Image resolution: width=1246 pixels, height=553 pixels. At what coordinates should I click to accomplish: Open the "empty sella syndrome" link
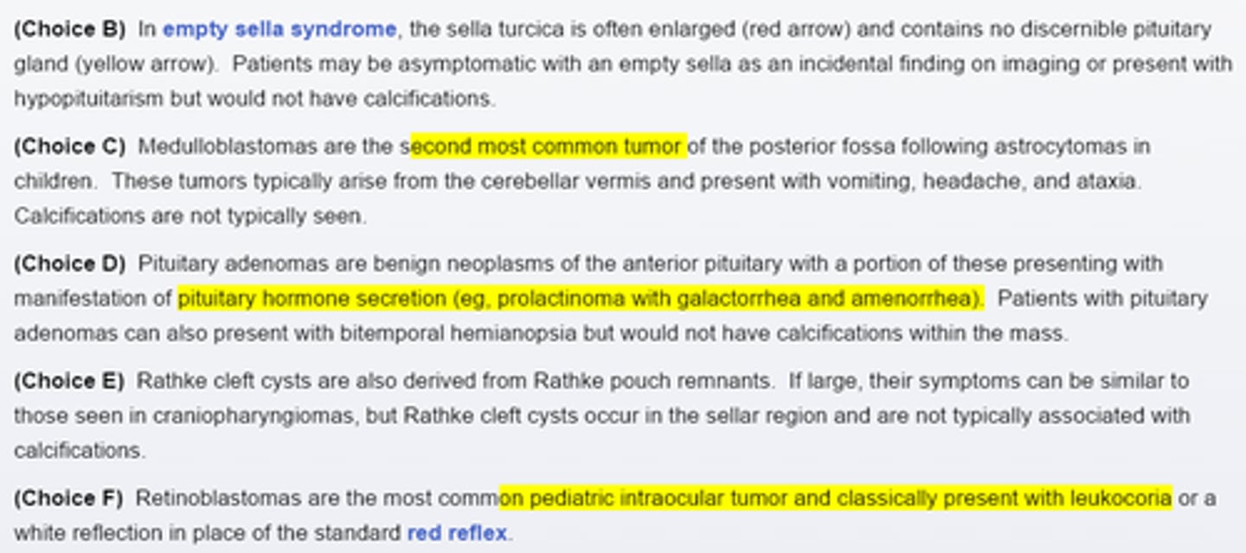click(279, 29)
